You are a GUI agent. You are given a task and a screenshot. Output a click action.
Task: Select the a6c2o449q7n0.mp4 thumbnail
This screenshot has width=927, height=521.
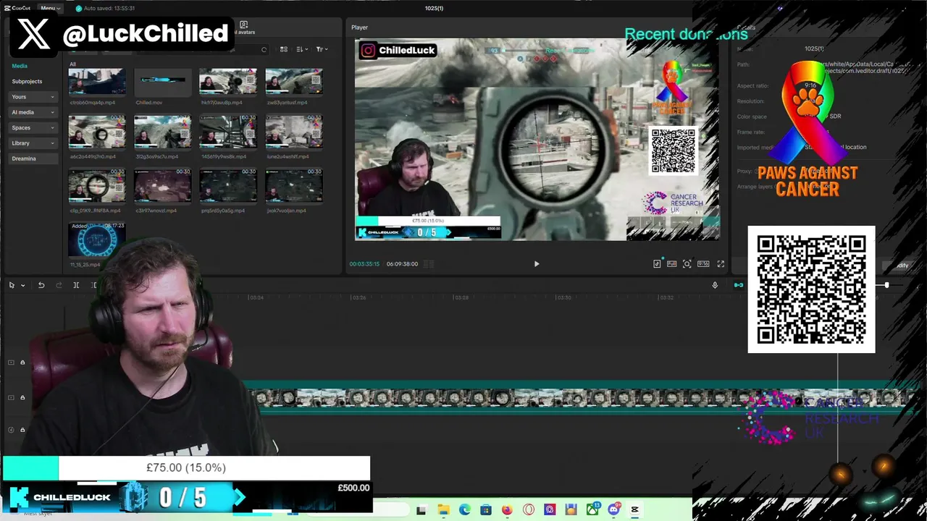click(x=96, y=132)
